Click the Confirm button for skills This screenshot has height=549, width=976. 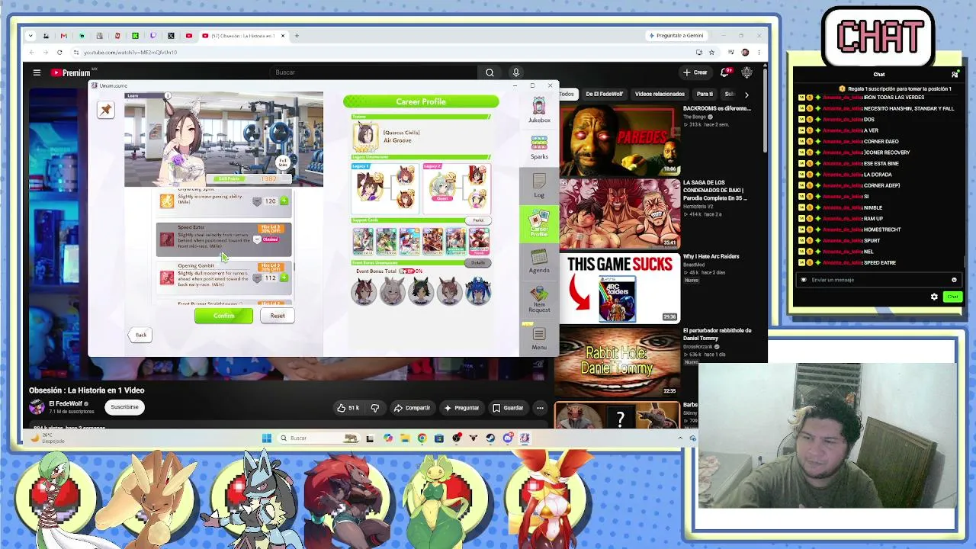pos(223,316)
